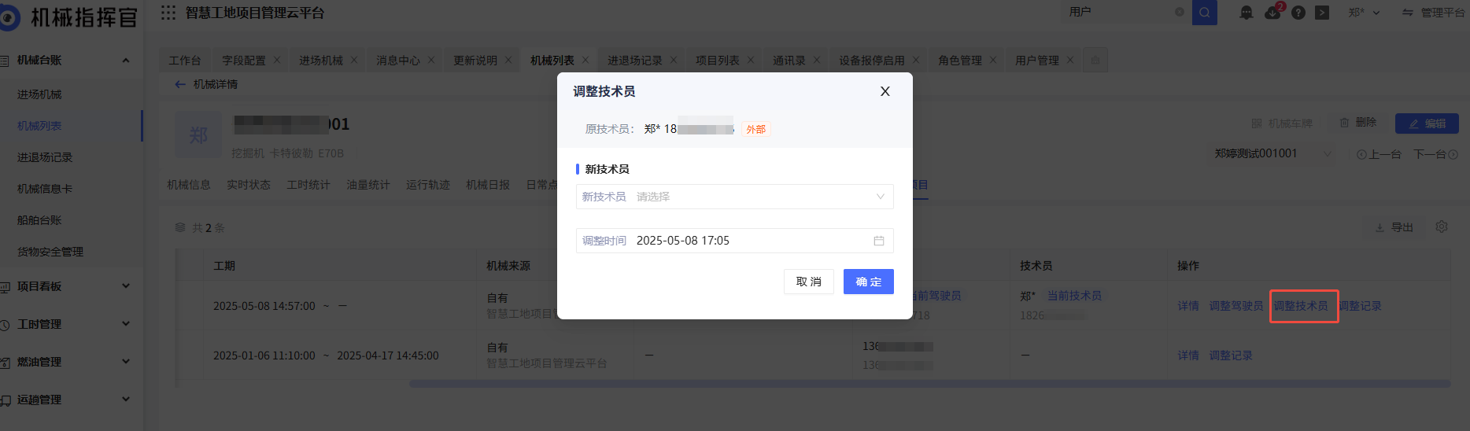Image resolution: width=1470 pixels, height=431 pixels.
Task: Go to next machine 下一台
Action: [x=1436, y=154]
